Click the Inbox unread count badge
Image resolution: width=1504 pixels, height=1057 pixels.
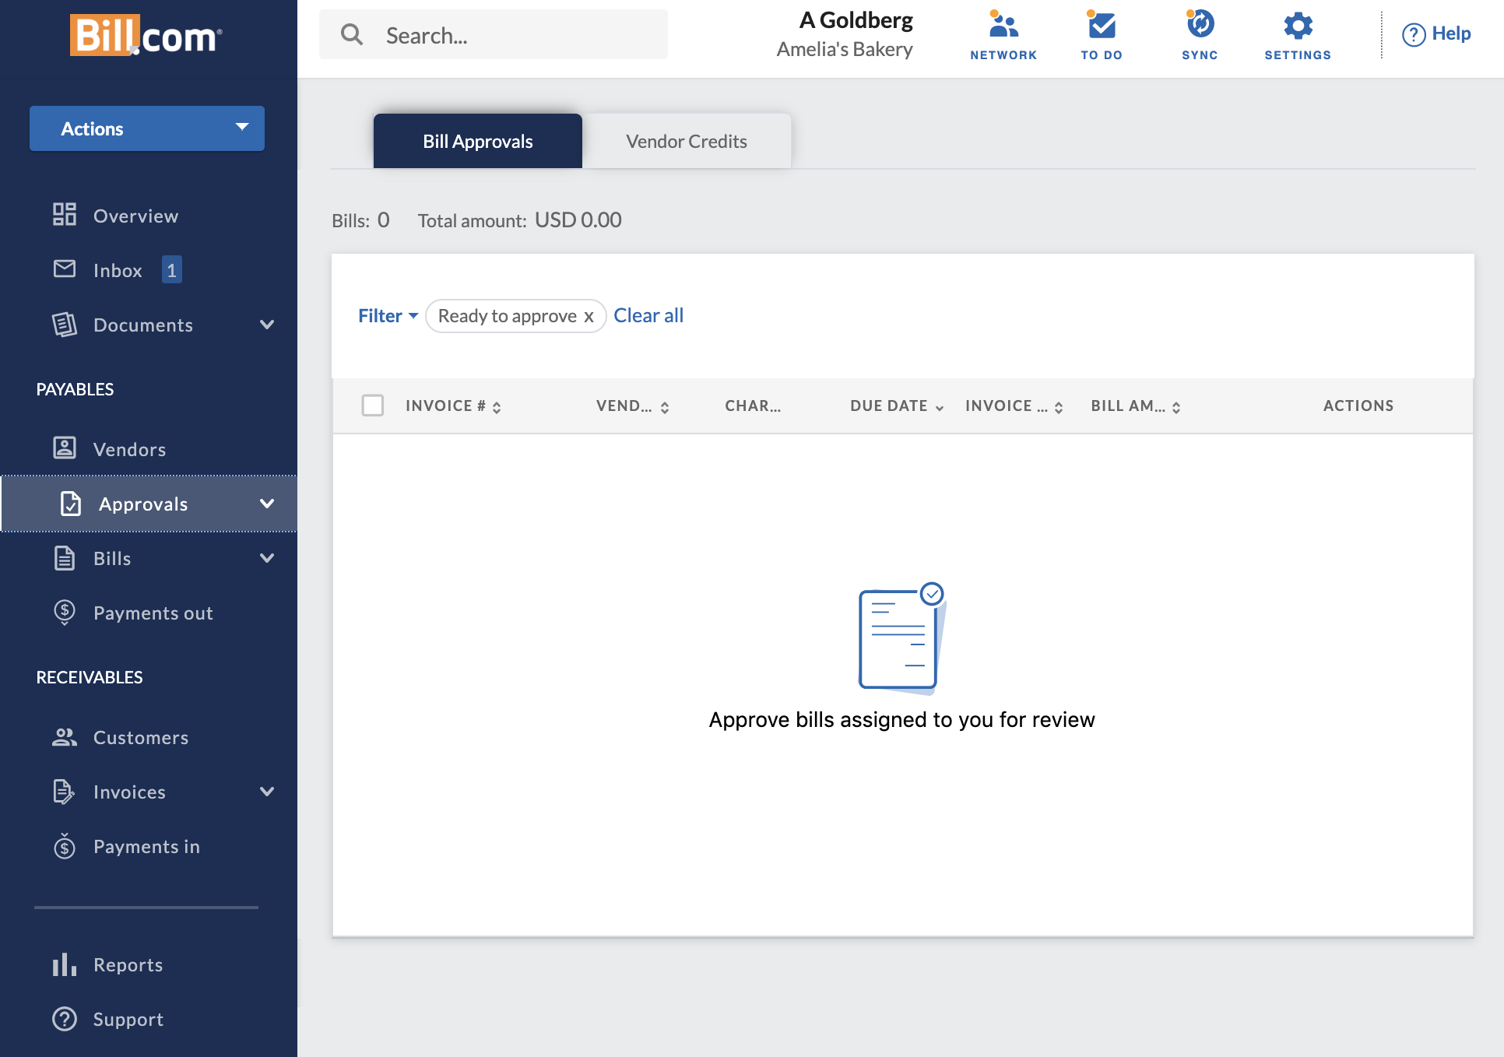(172, 270)
